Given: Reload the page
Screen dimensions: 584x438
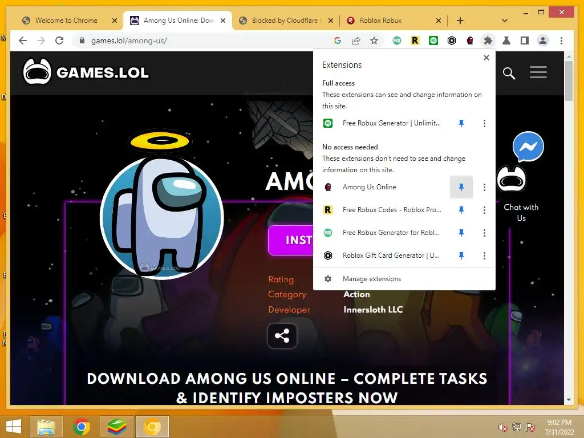Looking at the screenshot, I should click(x=59, y=40).
